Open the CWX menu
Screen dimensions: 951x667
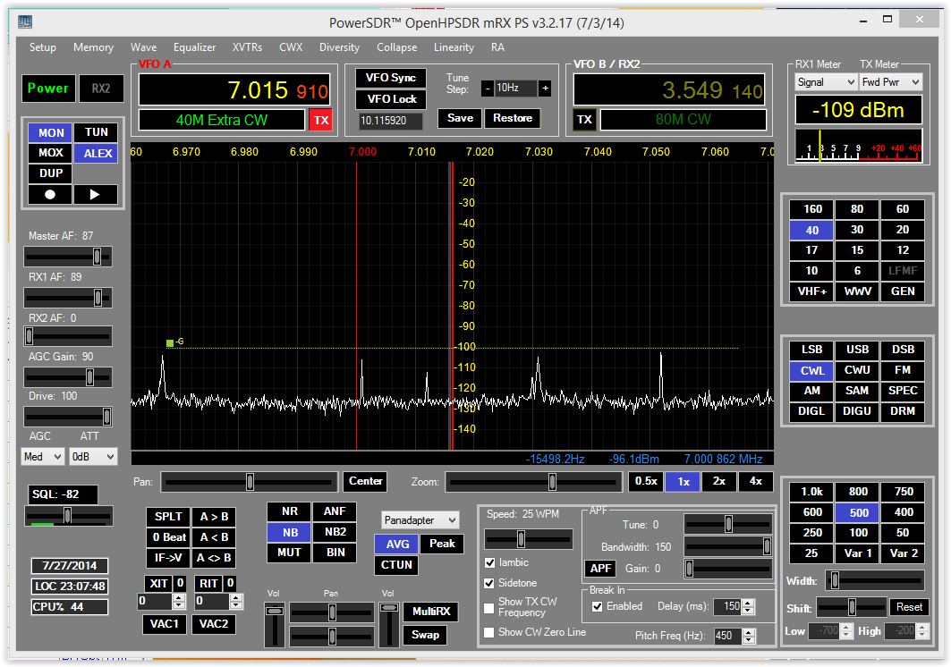coord(291,47)
